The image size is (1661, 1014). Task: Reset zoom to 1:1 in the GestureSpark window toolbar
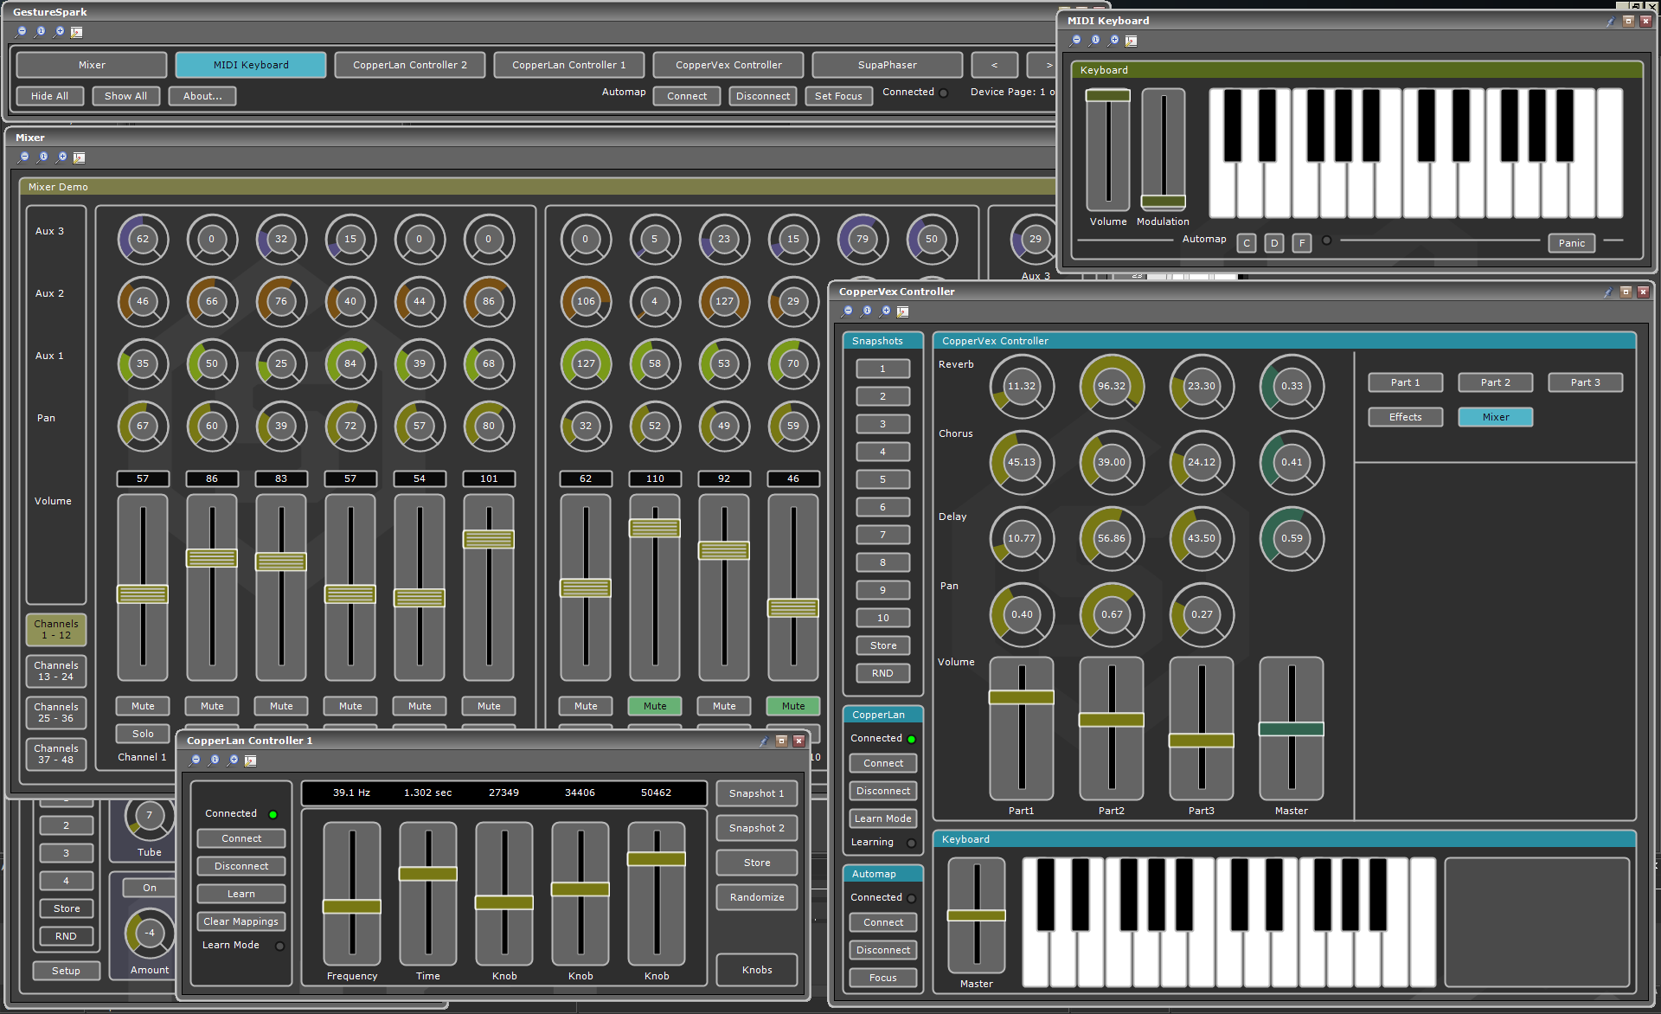click(x=40, y=32)
